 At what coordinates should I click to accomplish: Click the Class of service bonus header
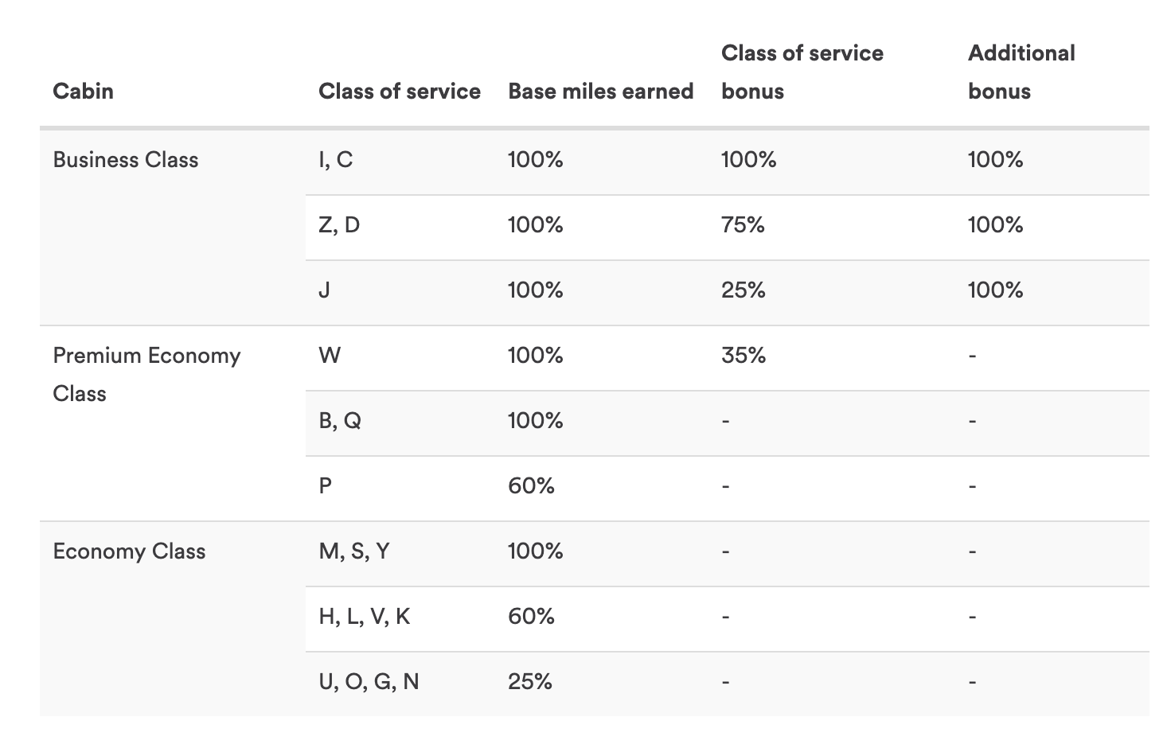(x=802, y=72)
